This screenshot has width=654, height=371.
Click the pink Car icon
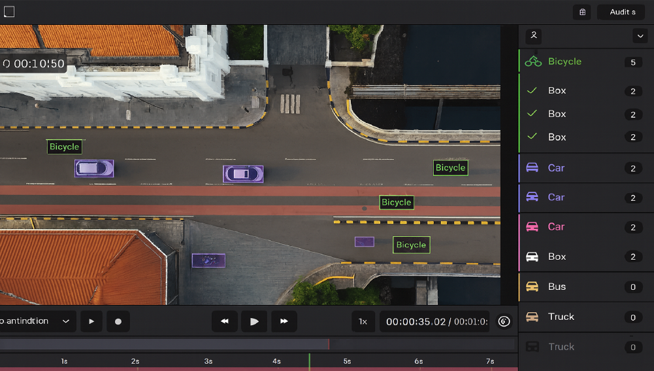point(532,227)
